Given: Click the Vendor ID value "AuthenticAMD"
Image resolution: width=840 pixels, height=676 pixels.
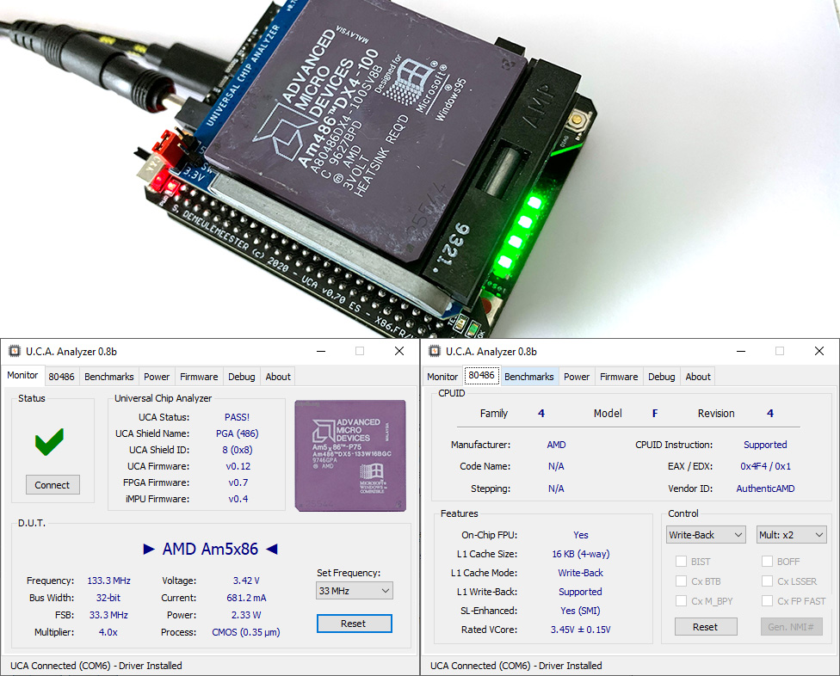Looking at the screenshot, I should [765, 489].
